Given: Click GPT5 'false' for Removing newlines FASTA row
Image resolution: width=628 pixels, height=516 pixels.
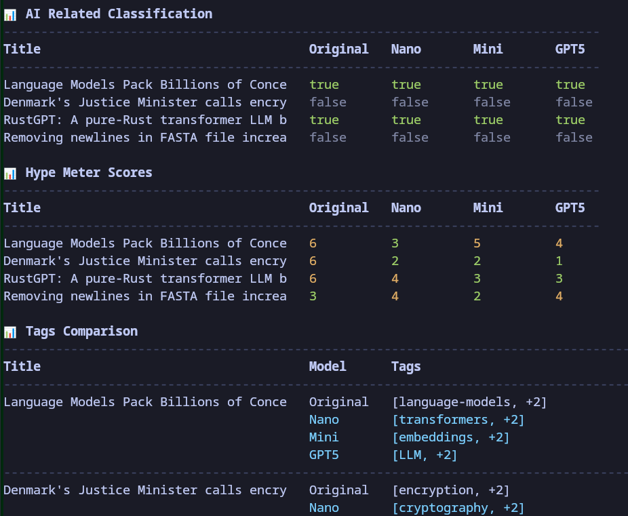Looking at the screenshot, I should coord(574,138).
